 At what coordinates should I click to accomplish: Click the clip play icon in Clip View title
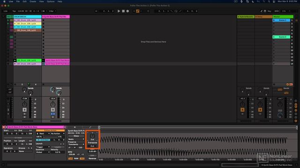(x=6, y=127)
